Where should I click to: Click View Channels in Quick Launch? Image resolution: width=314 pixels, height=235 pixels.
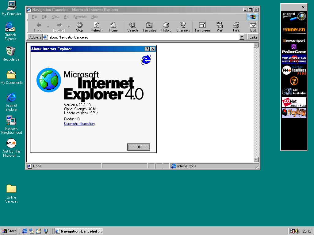pyautogui.click(x=46, y=231)
